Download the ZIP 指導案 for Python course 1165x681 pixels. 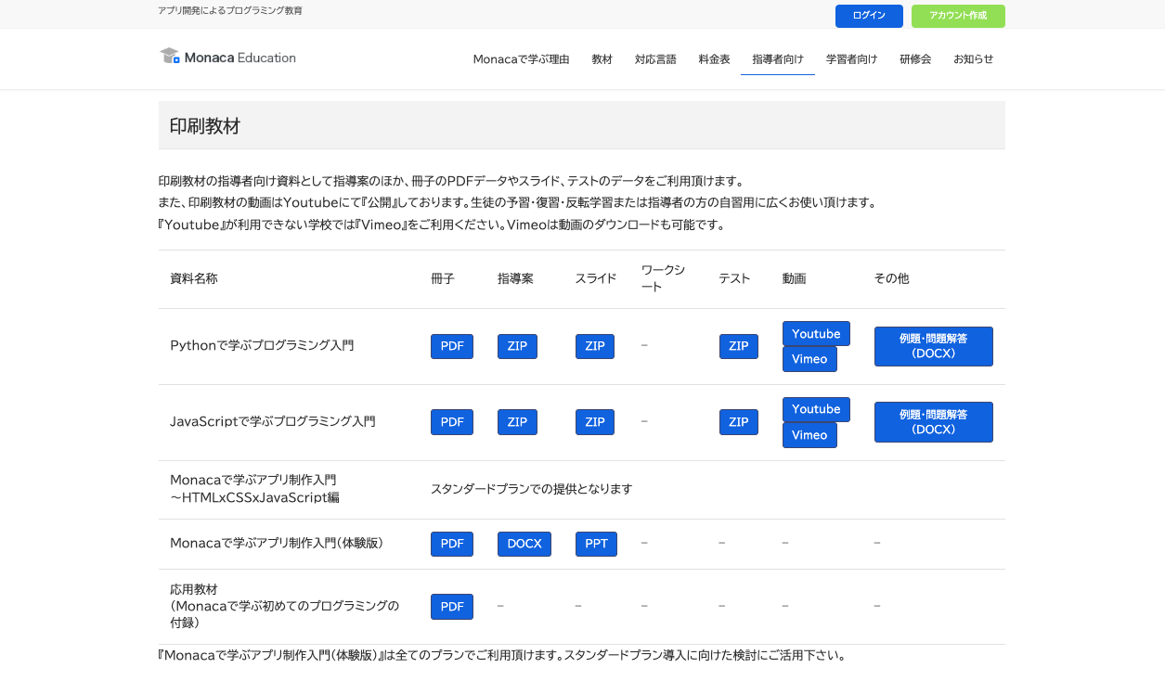(x=517, y=346)
